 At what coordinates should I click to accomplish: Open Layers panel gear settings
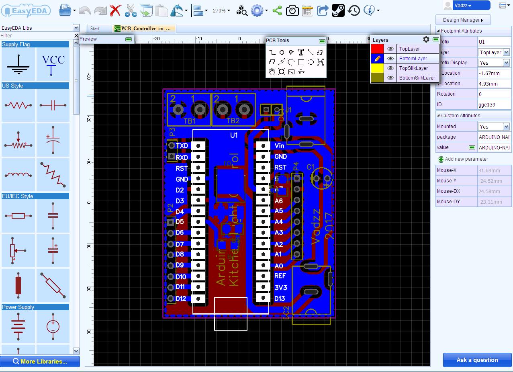pos(426,39)
